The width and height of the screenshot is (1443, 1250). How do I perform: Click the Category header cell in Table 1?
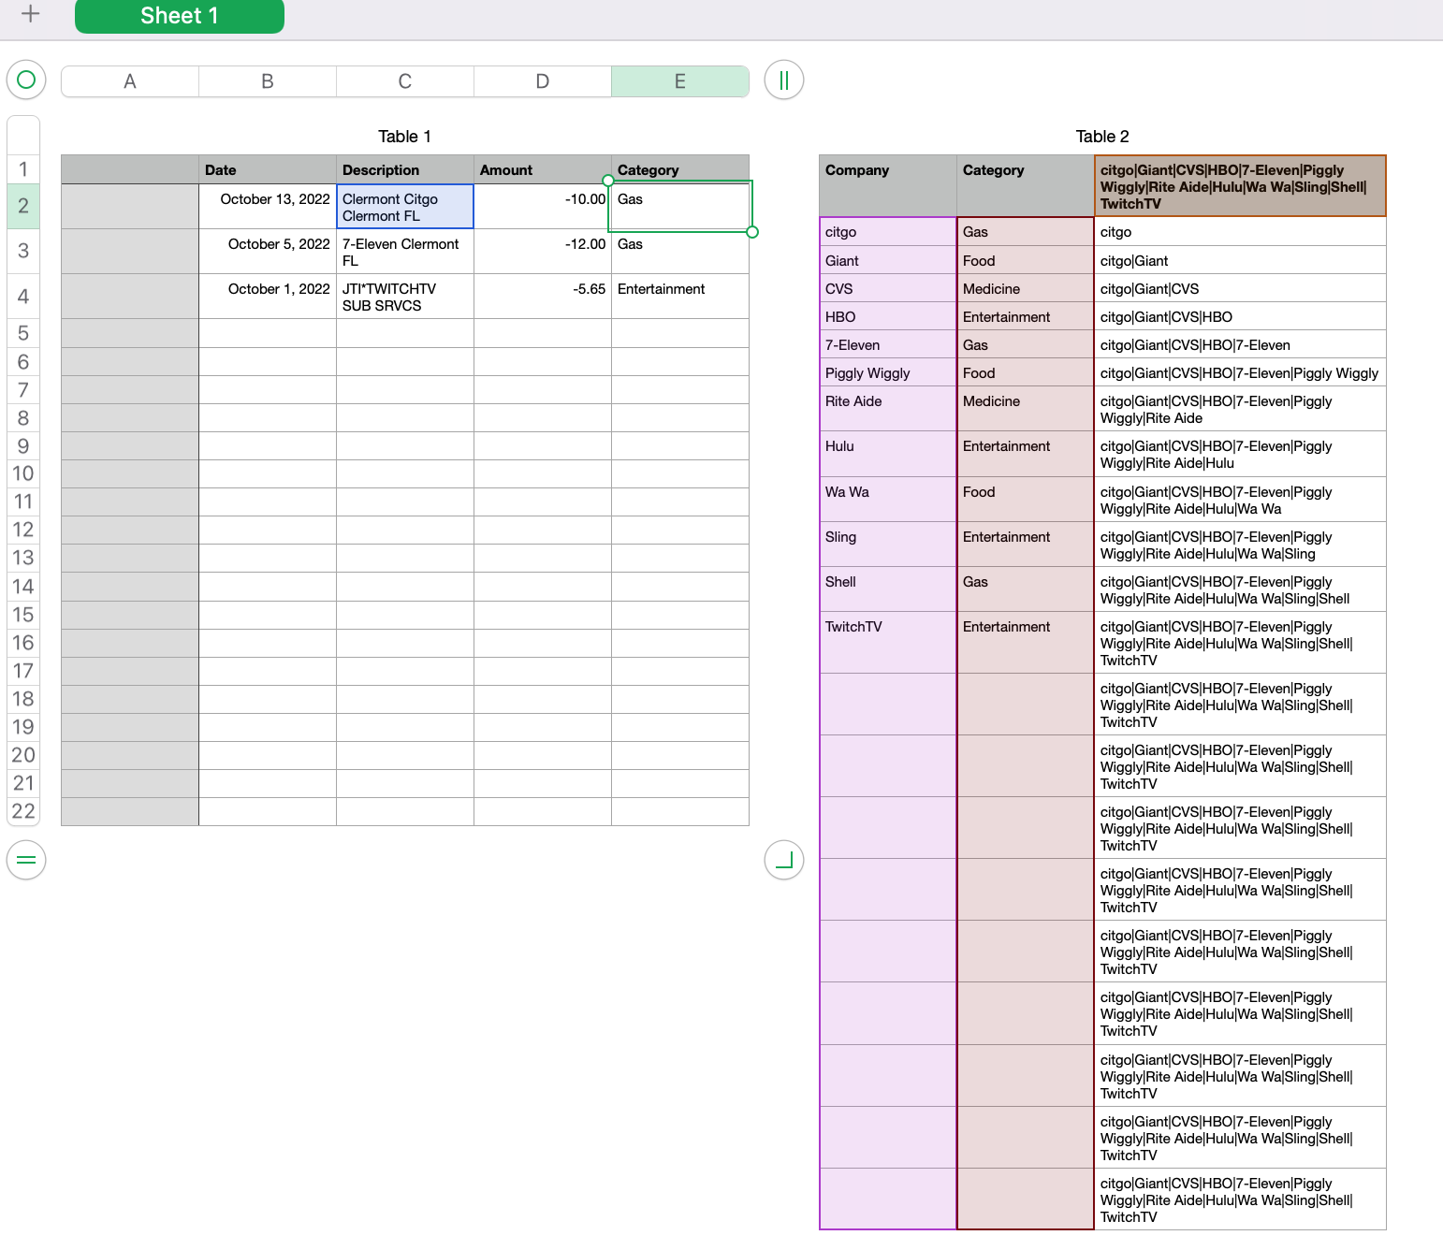point(680,169)
